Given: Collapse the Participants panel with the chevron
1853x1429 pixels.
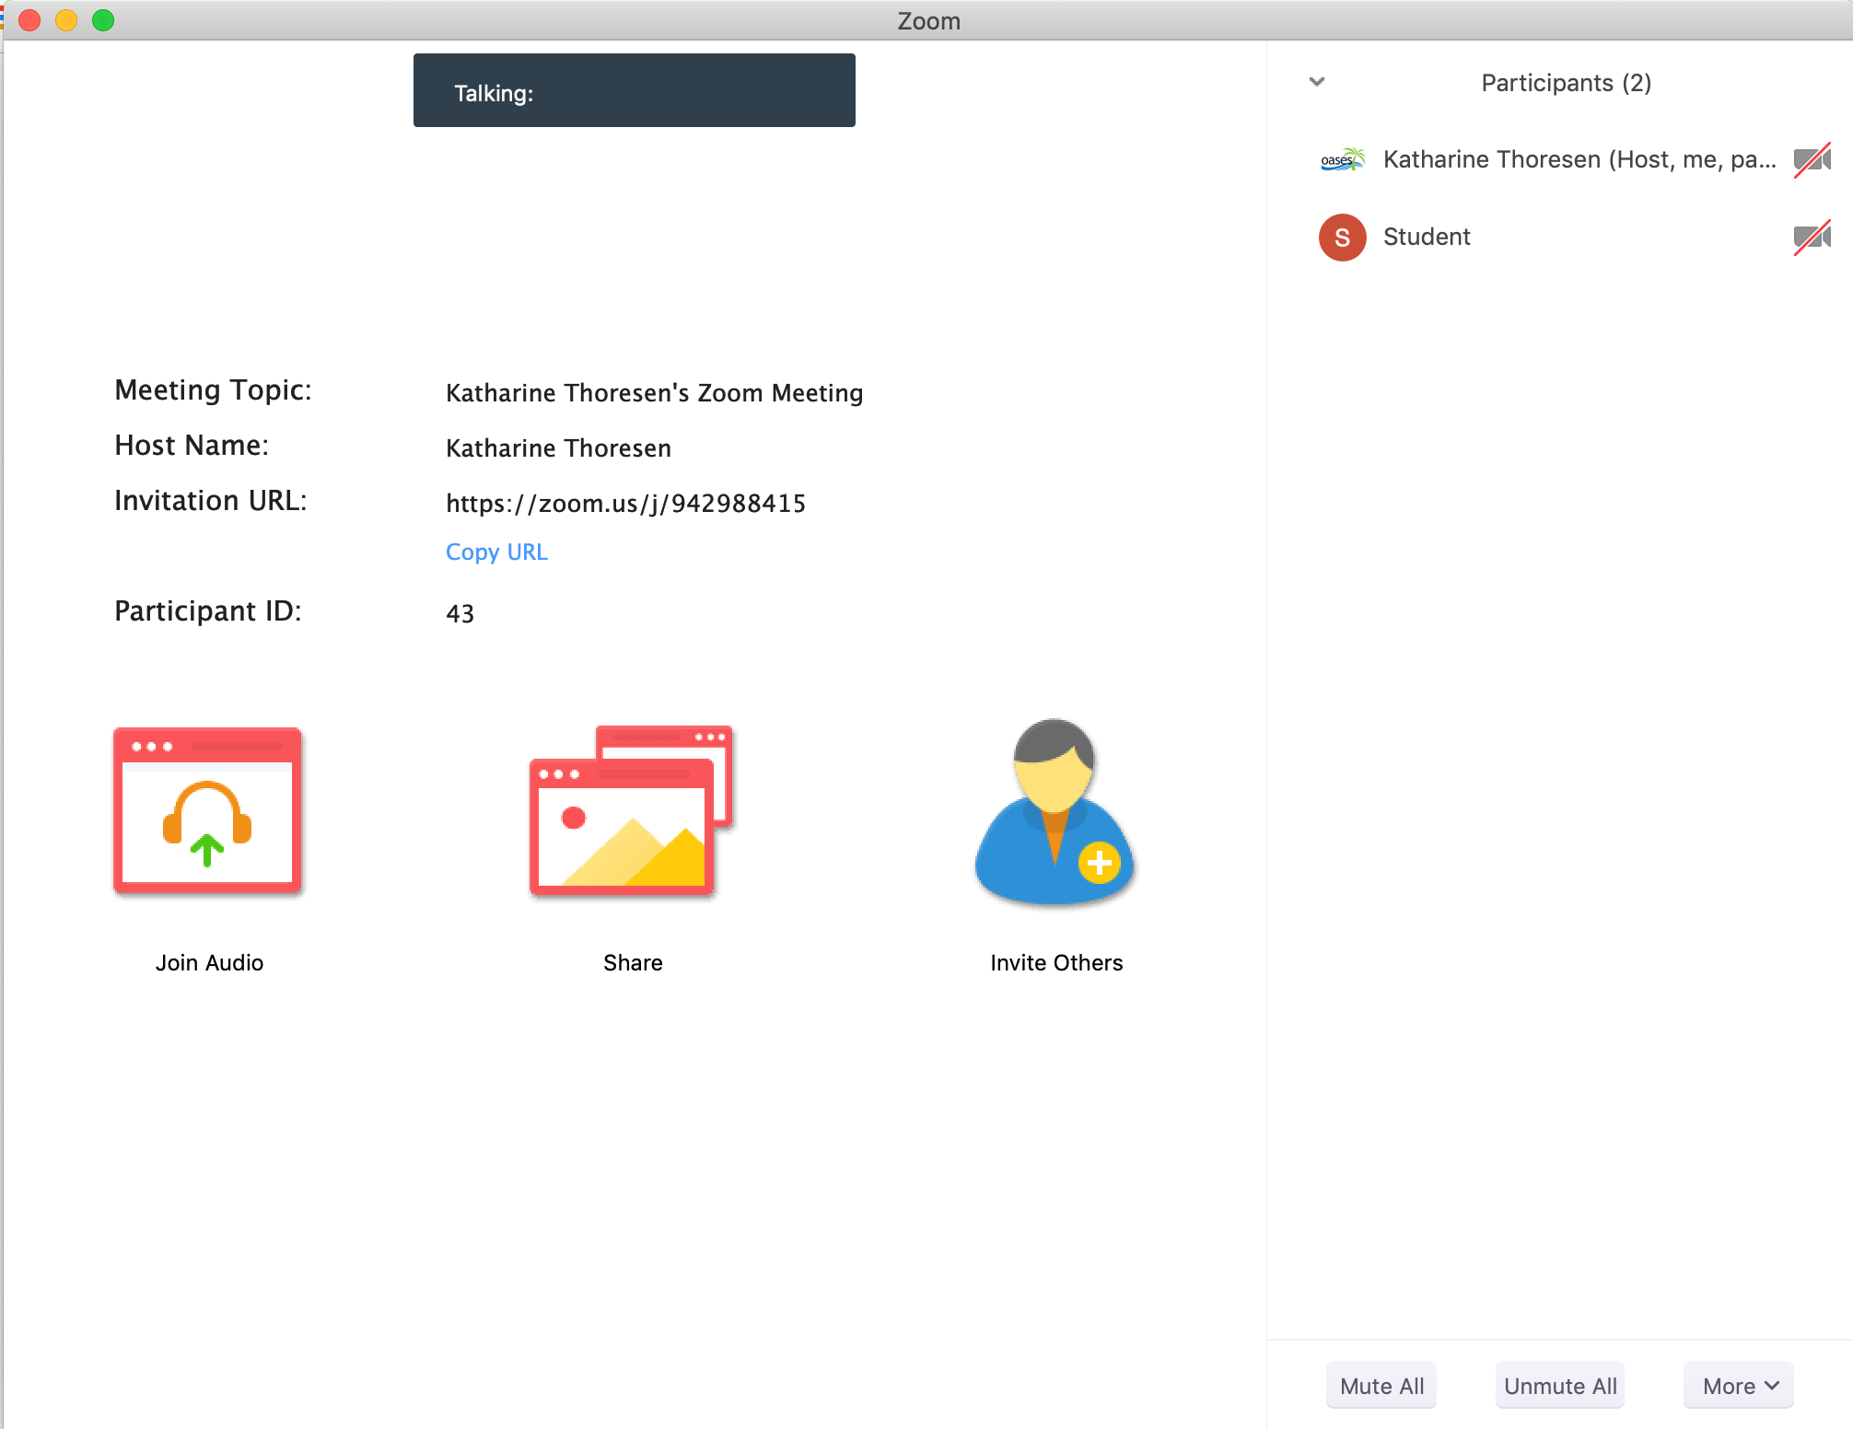Looking at the screenshot, I should point(1317,82).
